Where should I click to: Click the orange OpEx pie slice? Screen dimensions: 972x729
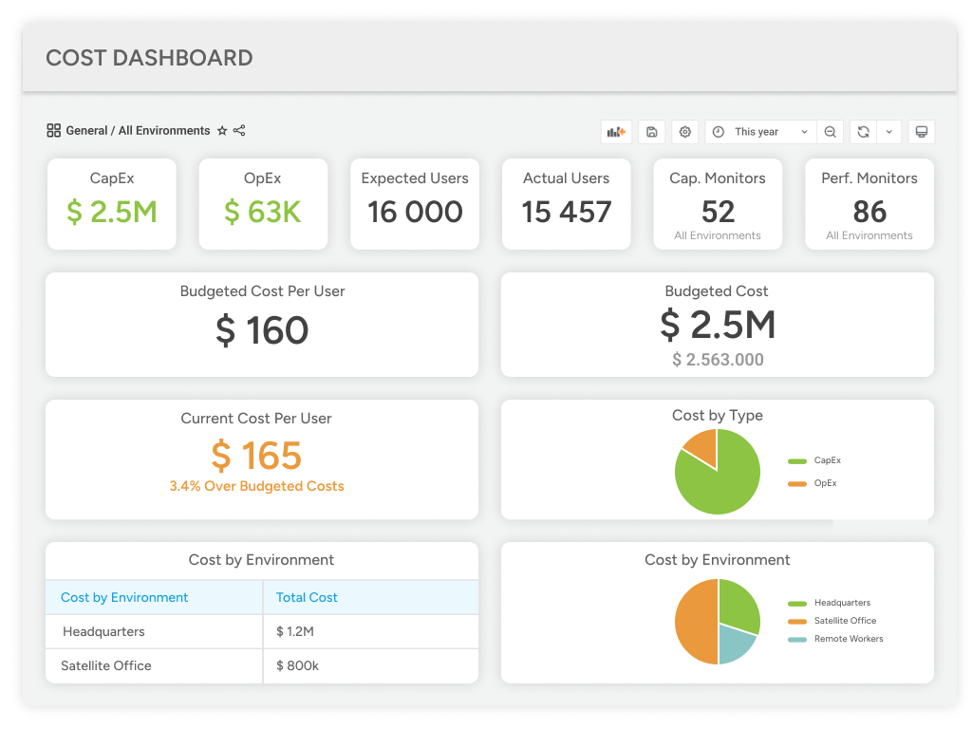click(x=703, y=445)
